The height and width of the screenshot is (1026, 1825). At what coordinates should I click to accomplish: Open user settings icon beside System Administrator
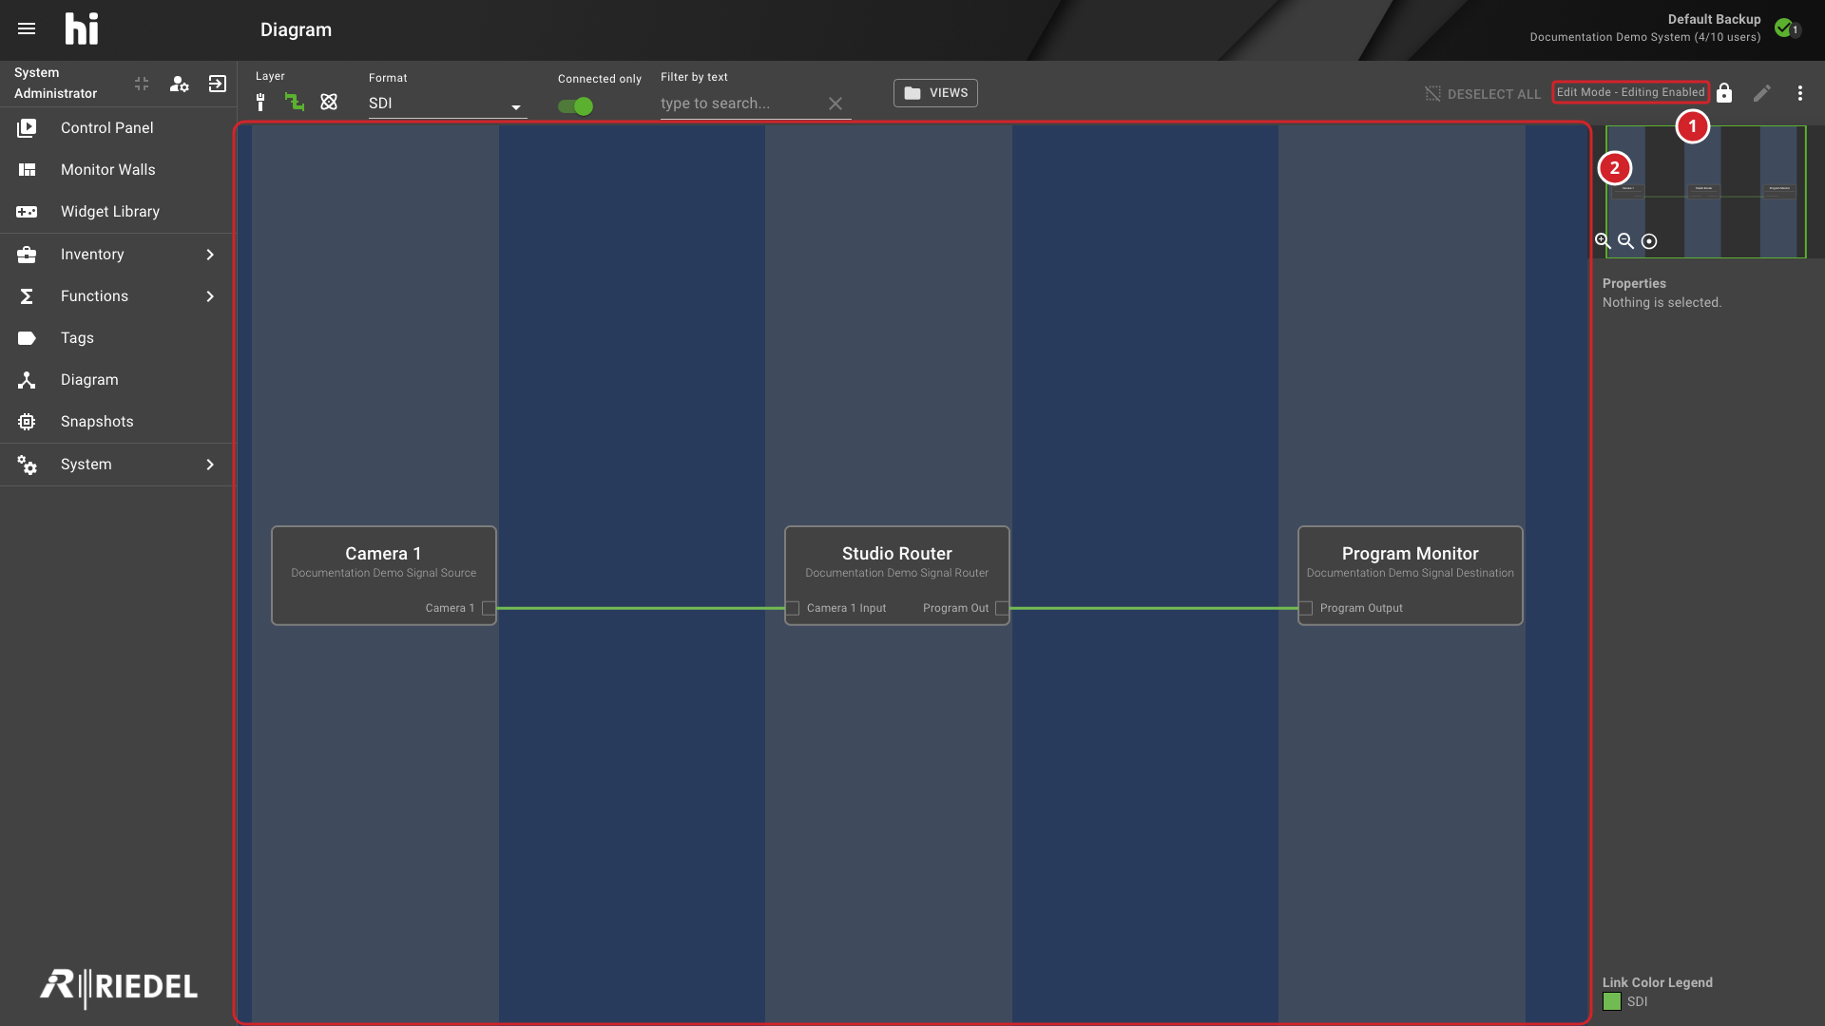[x=179, y=84]
